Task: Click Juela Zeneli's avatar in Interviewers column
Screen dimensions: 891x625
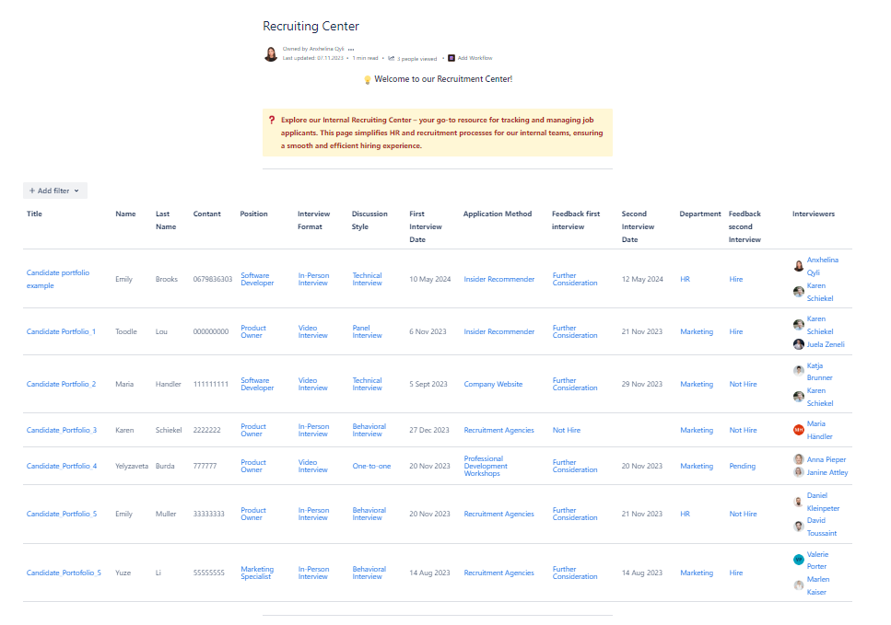Action: coord(799,344)
